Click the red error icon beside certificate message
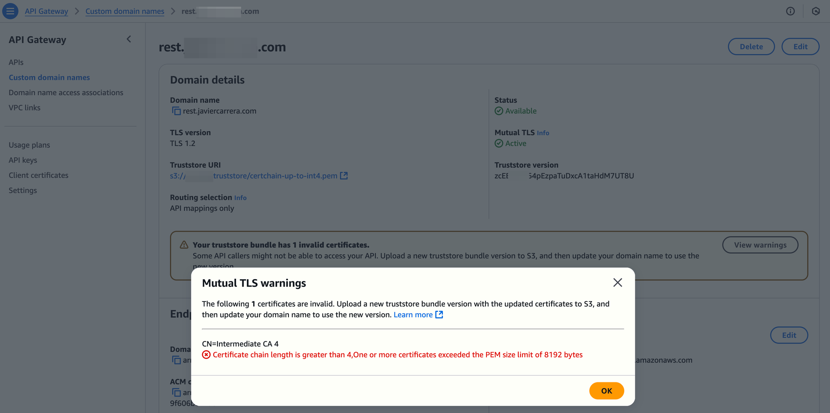This screenshot has height=413, width=830. pos(206,355)
